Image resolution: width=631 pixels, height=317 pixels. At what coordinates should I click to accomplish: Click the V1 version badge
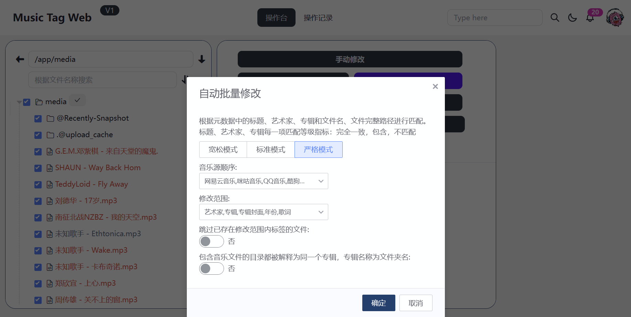pos(110,10)
